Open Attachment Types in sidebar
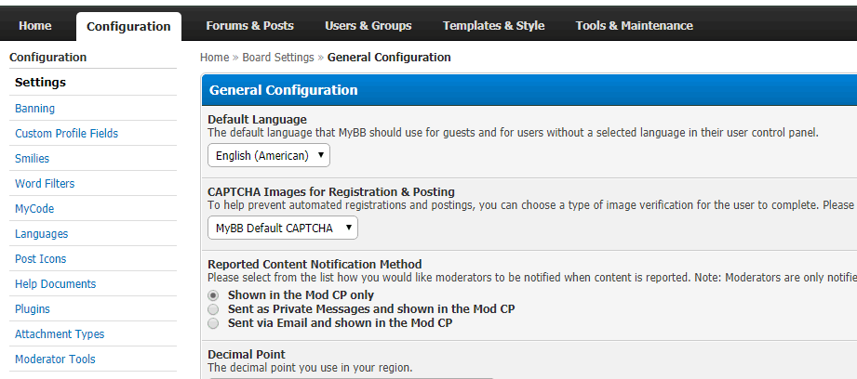Viewport: 857px width, 379px height. 60,334
